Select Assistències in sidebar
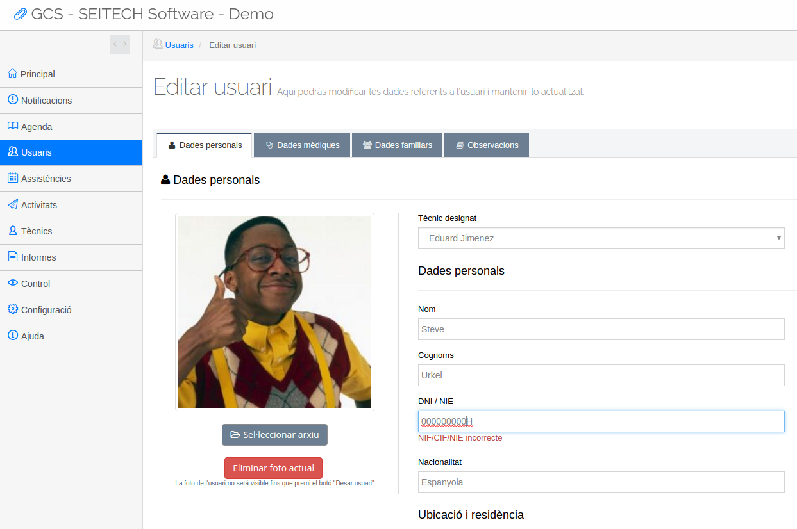This screenshot has width=797, height=529. coord(71,179)
